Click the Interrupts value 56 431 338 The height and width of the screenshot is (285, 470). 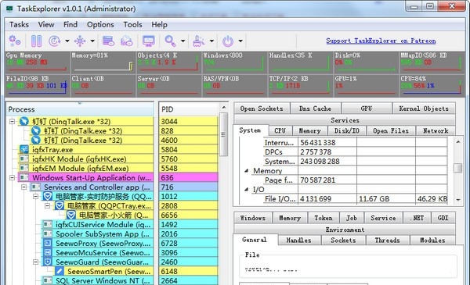[x=318, y=142]
